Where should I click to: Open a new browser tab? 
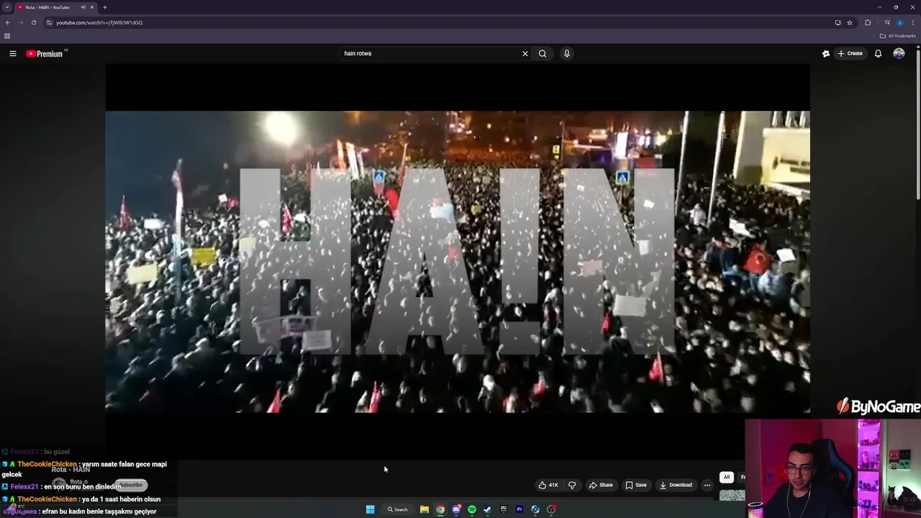pos(105,7)
